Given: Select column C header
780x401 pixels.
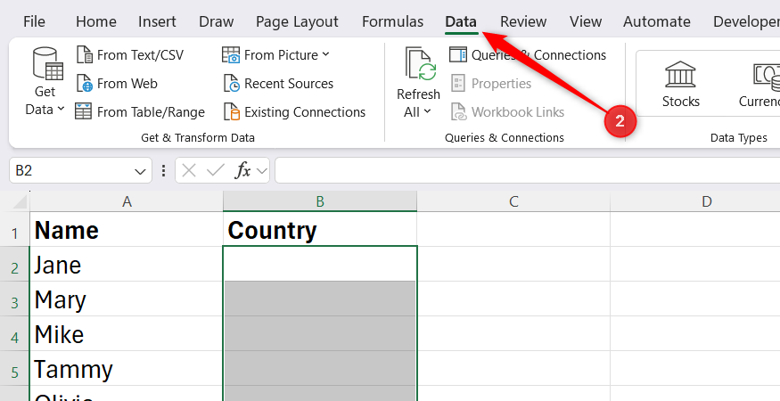Looking at the screenshot, I should click(513, 201).
